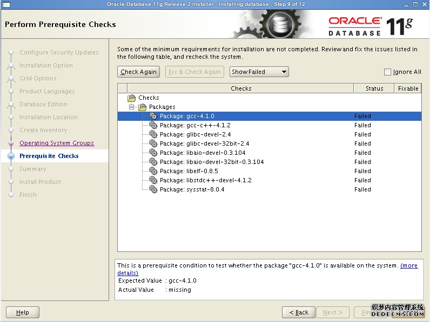Sort by the Status column header
Image resolution: width=430 pixels, height=322 pixels.
(374, 88)
